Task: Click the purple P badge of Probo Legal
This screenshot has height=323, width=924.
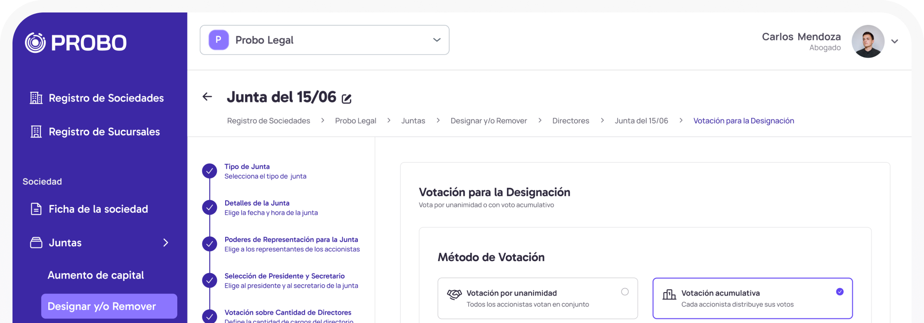Action: (x=219, y=40)
